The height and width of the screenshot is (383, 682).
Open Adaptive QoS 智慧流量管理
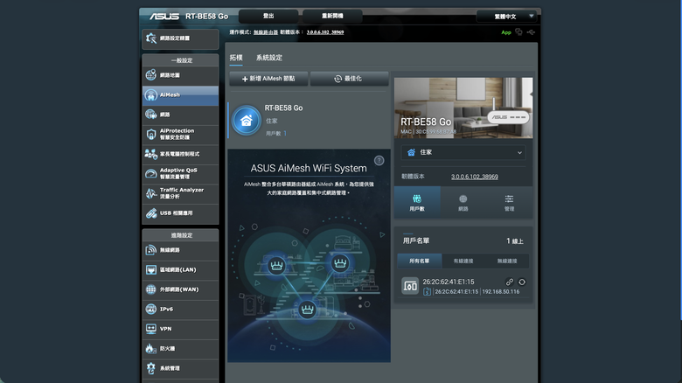180,174
